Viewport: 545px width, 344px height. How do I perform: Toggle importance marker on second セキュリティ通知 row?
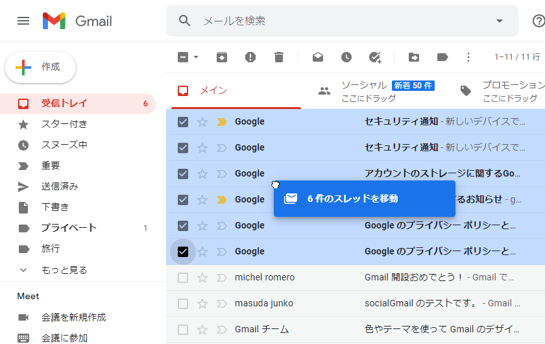click(222, 148)
